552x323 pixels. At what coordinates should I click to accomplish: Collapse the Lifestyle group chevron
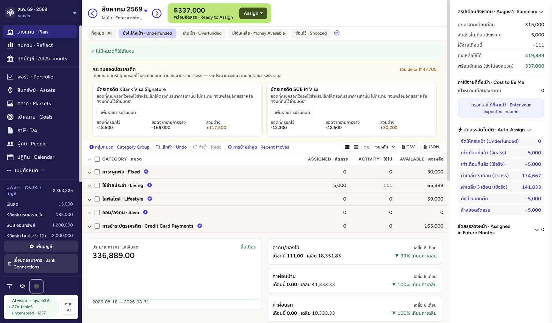(x=89, y=199)
